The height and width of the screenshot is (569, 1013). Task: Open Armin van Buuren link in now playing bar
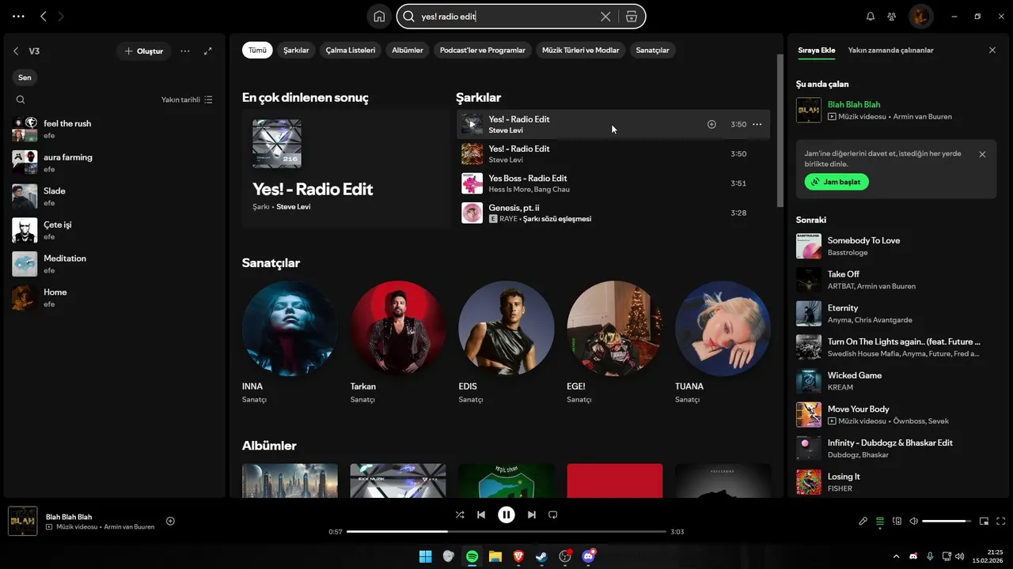click(130, 527)
